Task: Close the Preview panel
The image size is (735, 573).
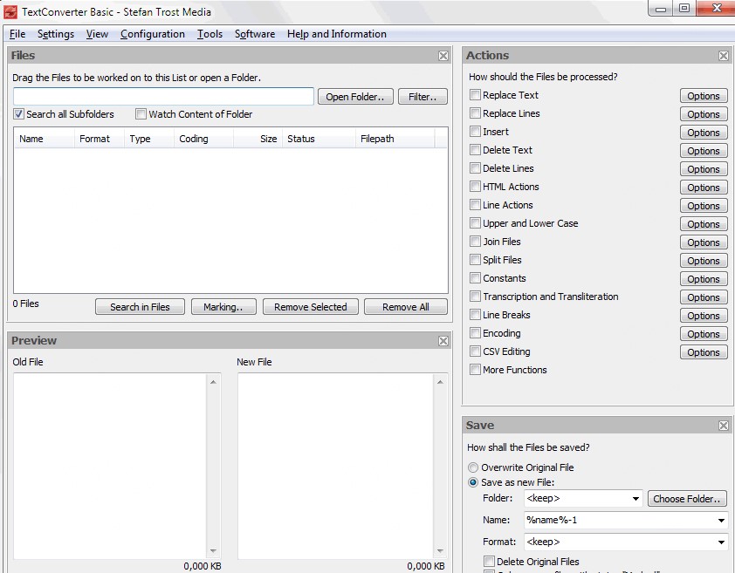Action: 443,341
